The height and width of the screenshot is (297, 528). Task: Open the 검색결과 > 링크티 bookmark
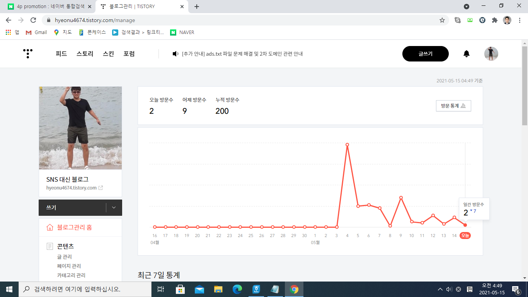pyautogui.click(x=138, y=32)
